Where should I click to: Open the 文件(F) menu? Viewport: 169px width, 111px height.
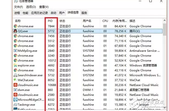18,7
